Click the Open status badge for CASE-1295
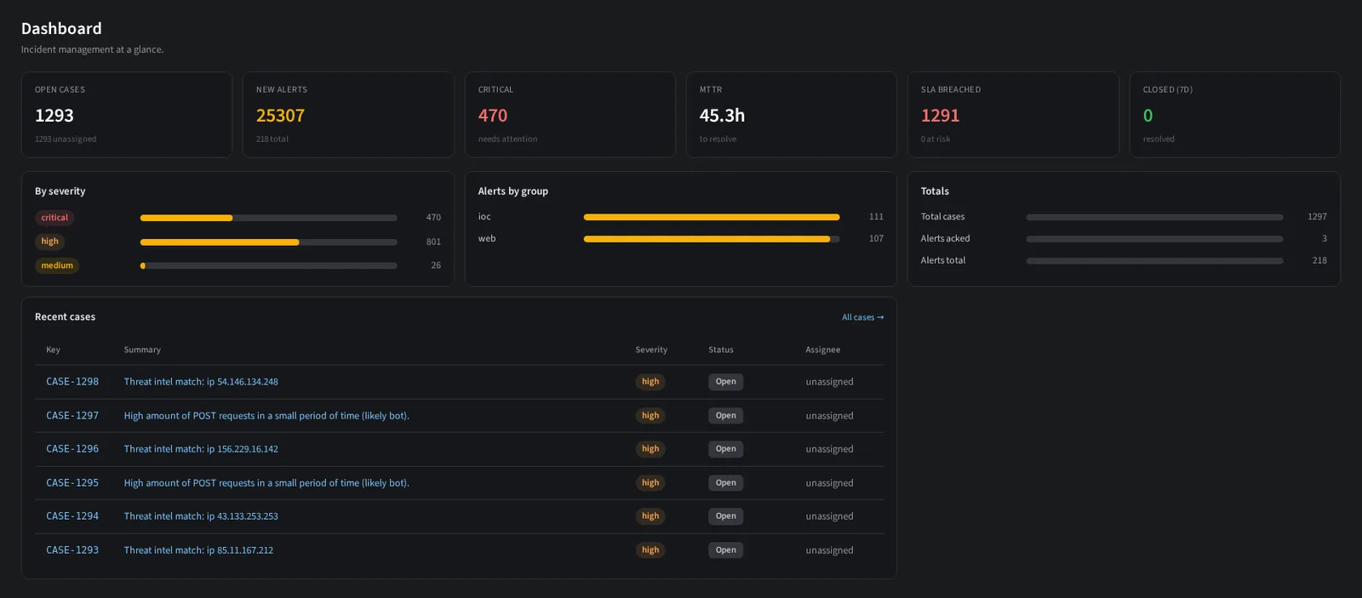This screenshot has height=598, width=1362. (726, 483)
